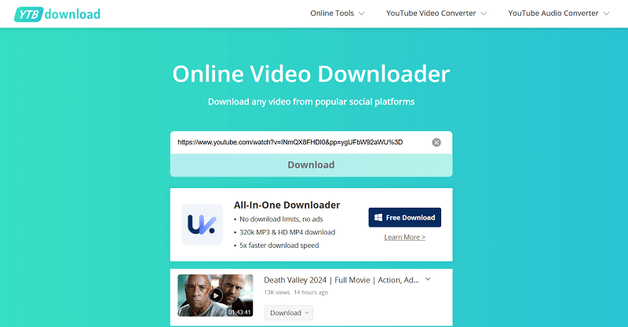The image size is (628, 327).
Task: Click the Free Download button
Action: 404,217
